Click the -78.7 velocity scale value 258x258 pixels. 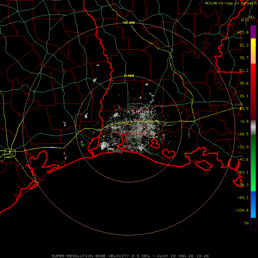243,185
